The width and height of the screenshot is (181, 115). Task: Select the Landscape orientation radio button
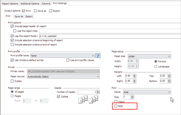click(156, 66)
